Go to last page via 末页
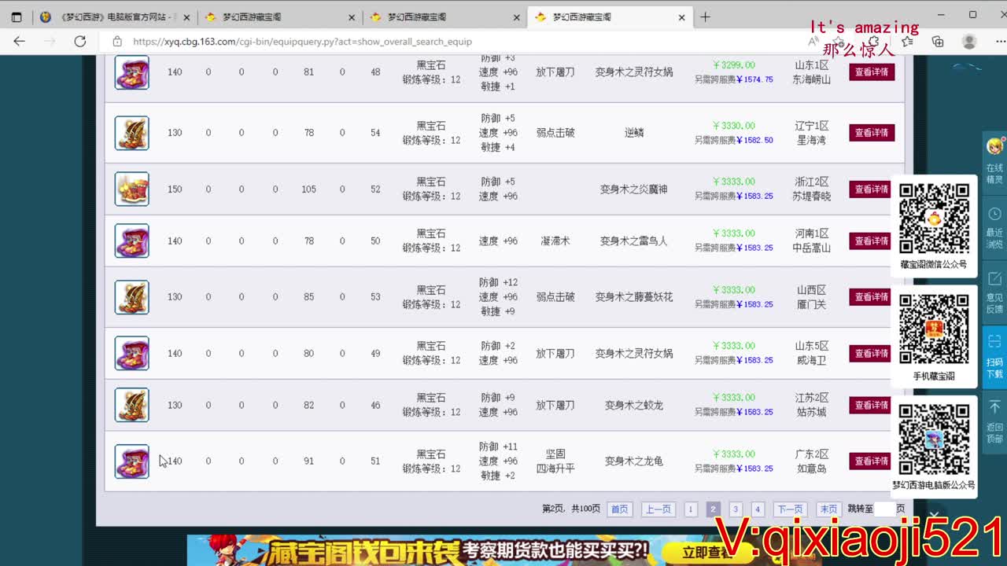 tap(829, 509)
